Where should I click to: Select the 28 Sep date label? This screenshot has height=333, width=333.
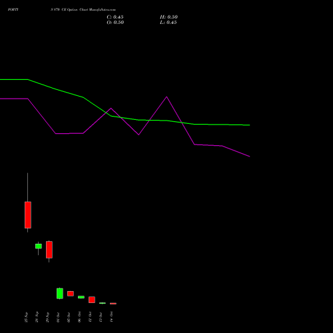click(37, 317)
